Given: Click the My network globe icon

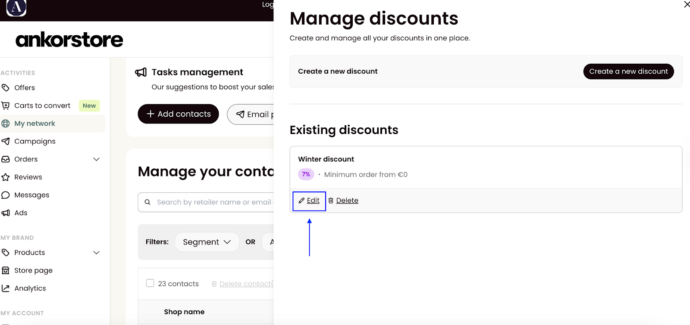Looking at the screenshot, I should pos(6,124).
